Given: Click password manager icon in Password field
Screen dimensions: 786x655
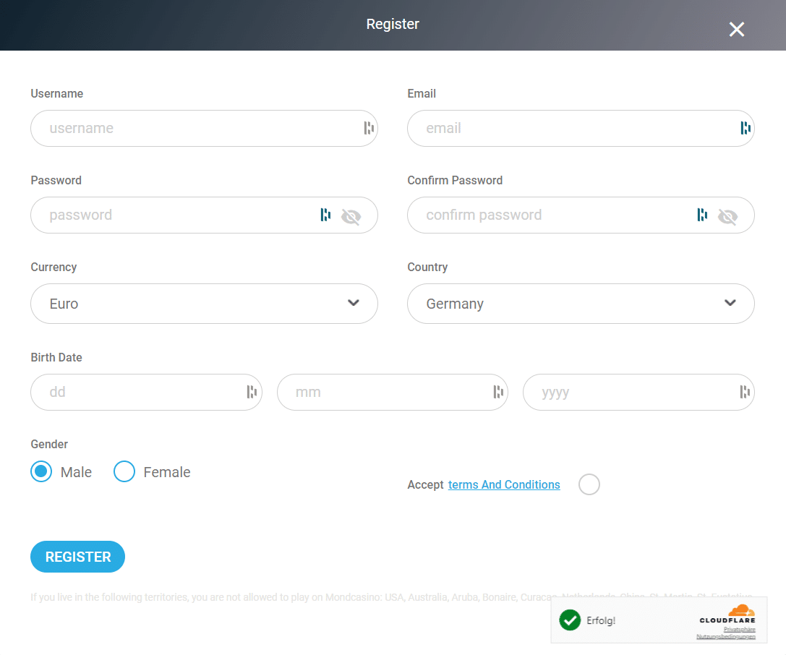Looking at the screenshot, I should pos(325,215).
